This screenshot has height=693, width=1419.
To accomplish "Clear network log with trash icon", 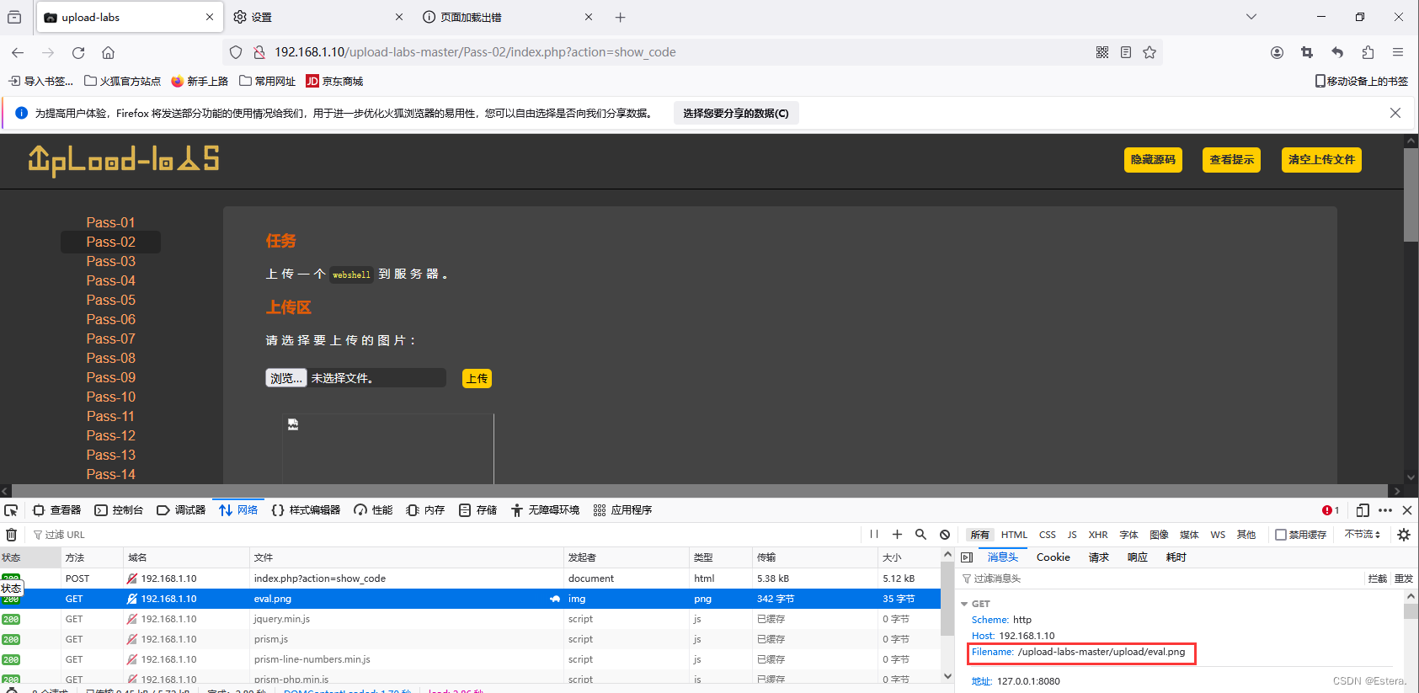I will [x=12, y=535].
